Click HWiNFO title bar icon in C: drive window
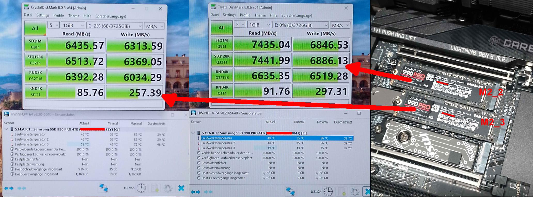533x197 pixels. (7, 114)
